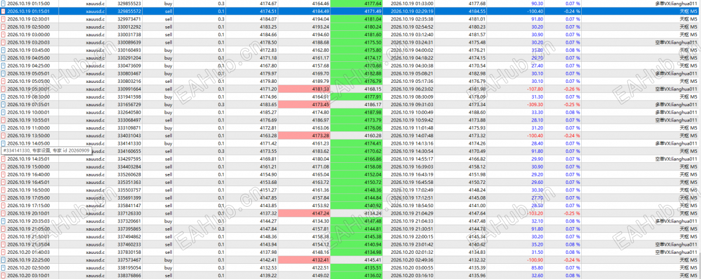This screenshot has width=701, height=279.
Task: Click the buy icon before 2026.10.19 05:05:01
Action: point(4,73)
